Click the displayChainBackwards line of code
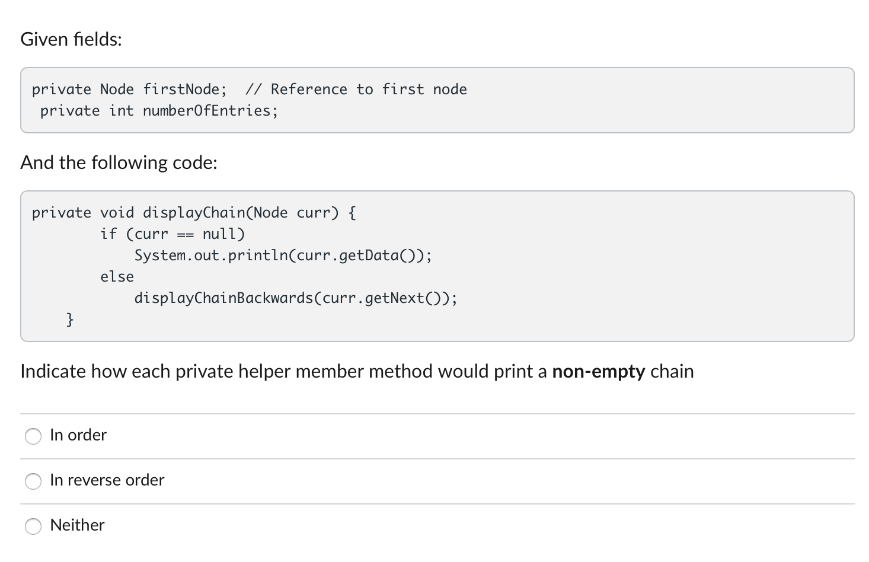869x562 pixels. (295, 298)
